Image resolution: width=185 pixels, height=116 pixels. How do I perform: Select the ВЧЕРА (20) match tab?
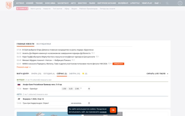click(x=36, y=74)
